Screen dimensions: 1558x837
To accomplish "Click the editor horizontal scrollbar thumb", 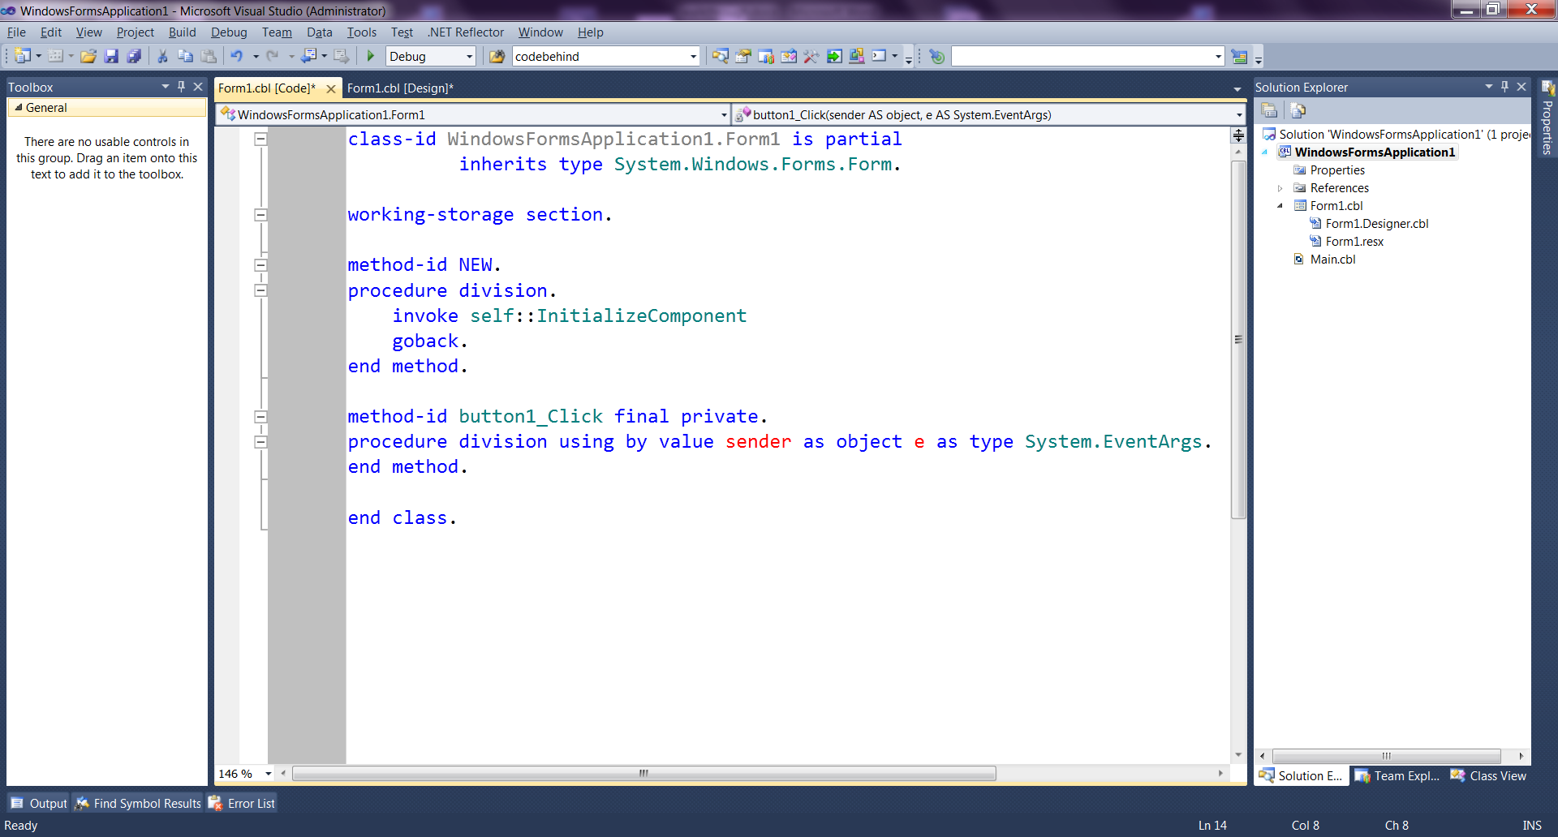I will 644,774.
